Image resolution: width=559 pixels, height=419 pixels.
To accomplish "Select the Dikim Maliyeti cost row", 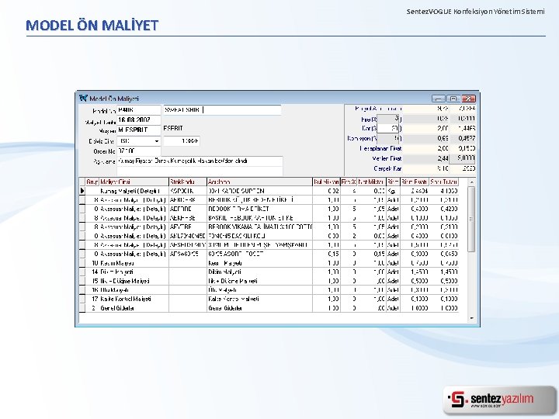I will point(269,272).
